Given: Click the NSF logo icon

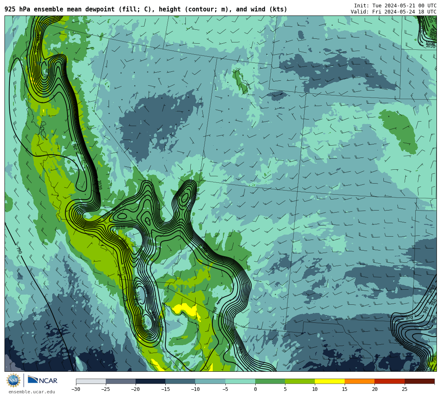Looking at the screenshot, I should click(13, 380).
